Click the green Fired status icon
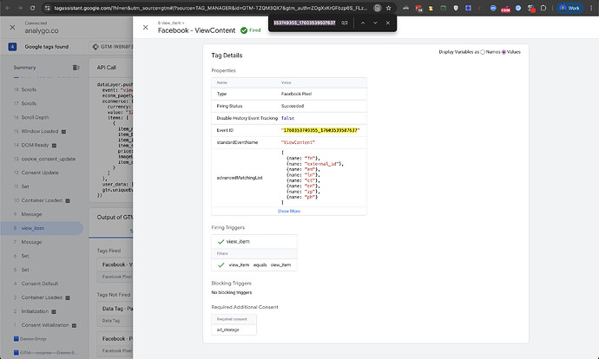Viewport: 599px width, 359px height. pos(244,30)
